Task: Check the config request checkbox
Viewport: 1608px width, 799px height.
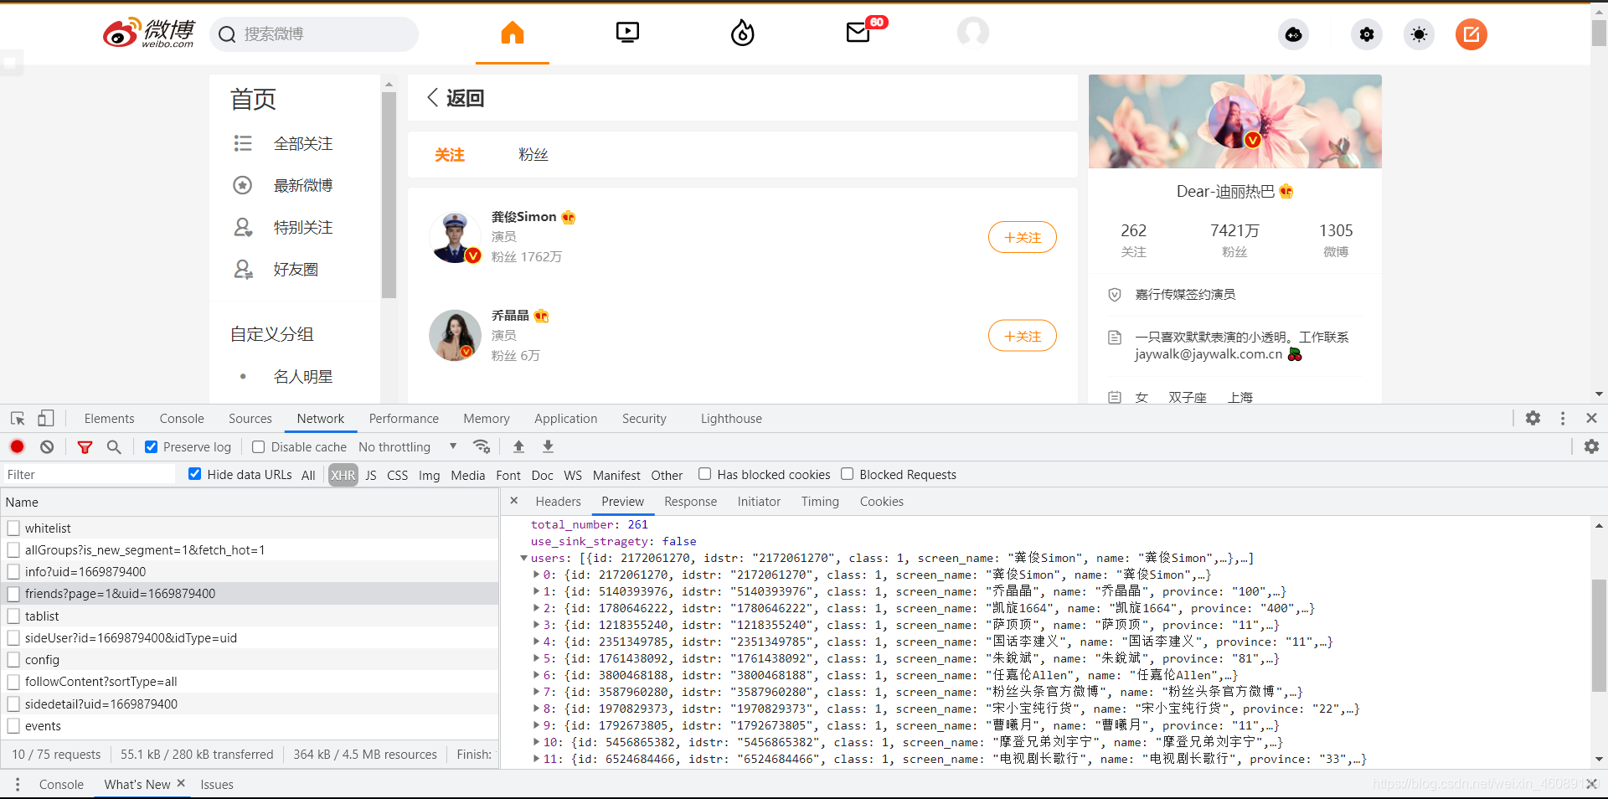Action: click(x=13, y=659)
